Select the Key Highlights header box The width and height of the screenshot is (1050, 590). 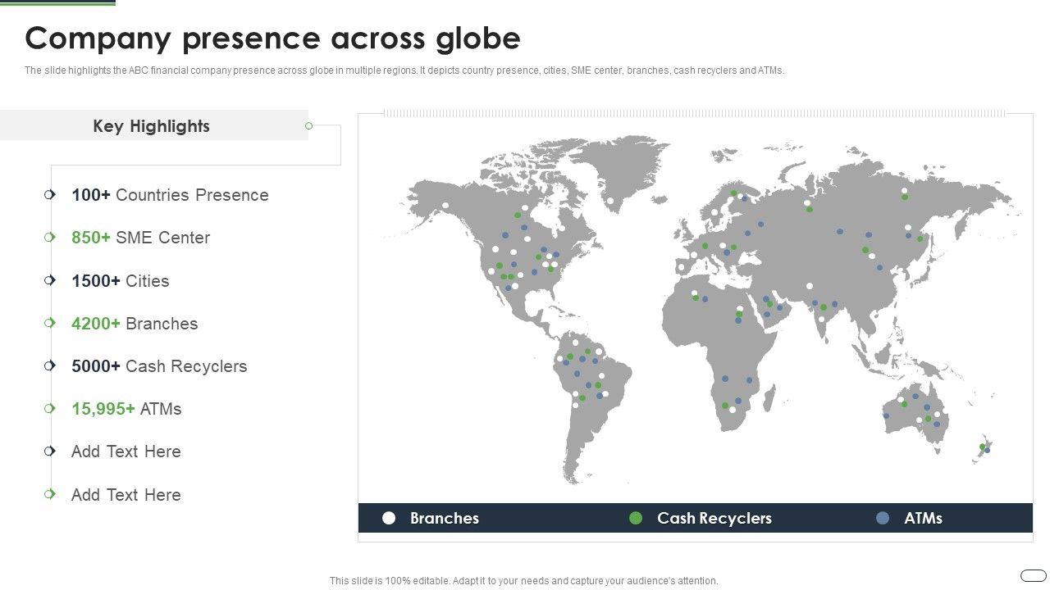(x=153, y=125)
